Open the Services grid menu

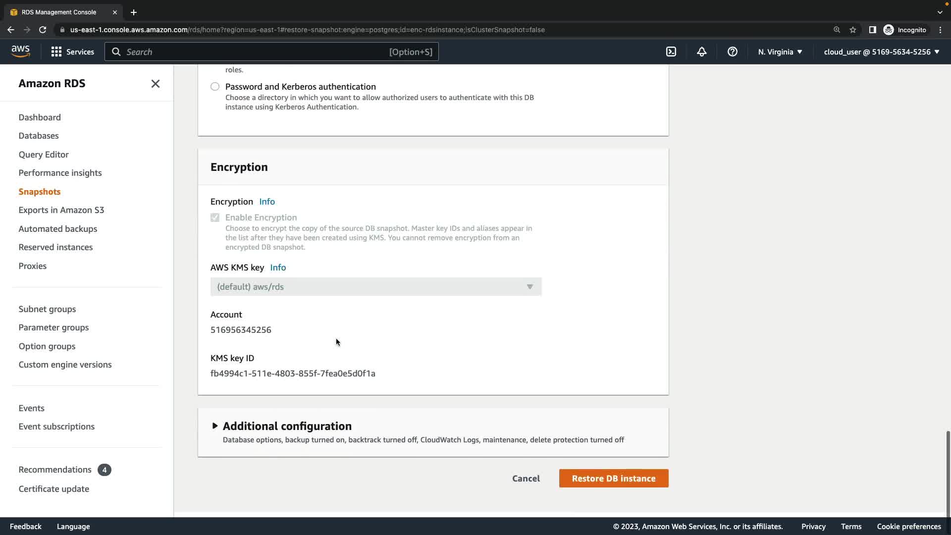pyautogui.click(x=72, y=52)
